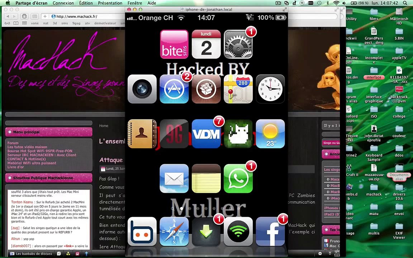Open the demotivateur bookmark

pos(105,23)
